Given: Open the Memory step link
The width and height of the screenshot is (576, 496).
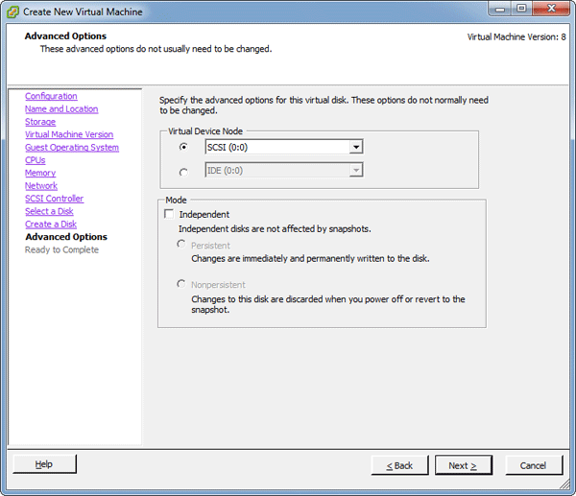Looking at the screenshot, I should pos(40,173).
